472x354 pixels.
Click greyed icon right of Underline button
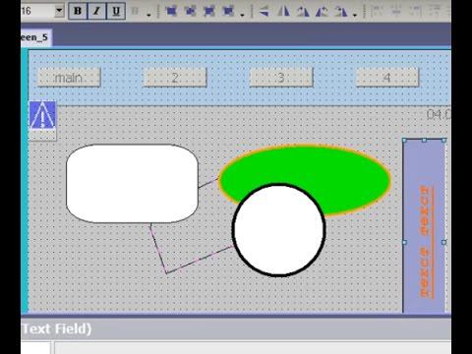pyautogui.click(x=135, y=11)
